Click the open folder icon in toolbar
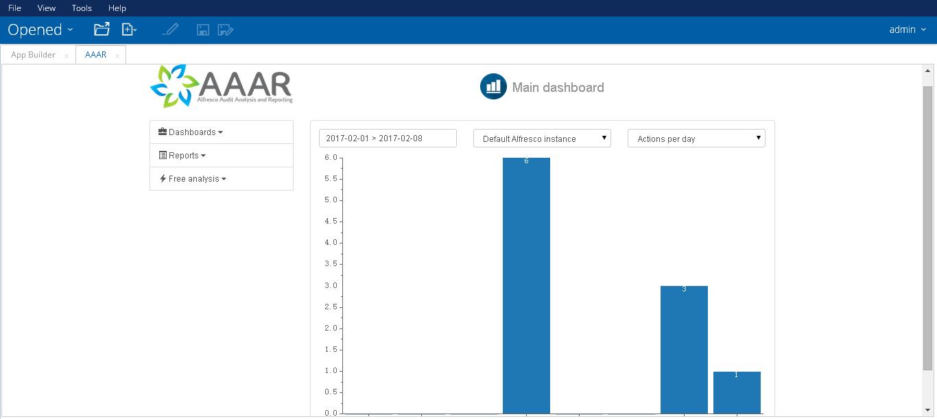Viewport: 937px width, 419px height. point(102,29)
